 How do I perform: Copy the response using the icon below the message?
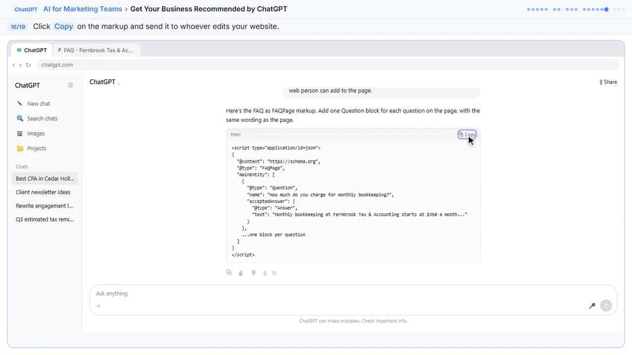click(x=229, y=273)
